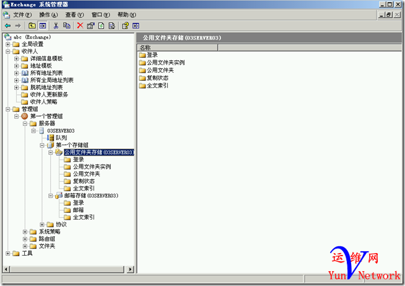Click the Cut scissors toolbar icon
Viewport: 405px width, 286px height.
[56, 25]
